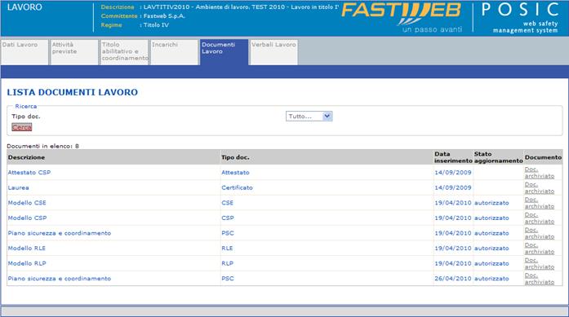Click the CSE type cell
Image resolution: width=569 pixels, height=317 pixels.
pyautogui.click(x=228, y=203)
